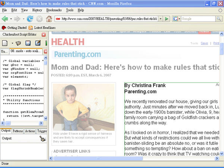Open the History menu
Image resolution: width=224 pixels, height=168 pixels.
click(x=37, y=10)
